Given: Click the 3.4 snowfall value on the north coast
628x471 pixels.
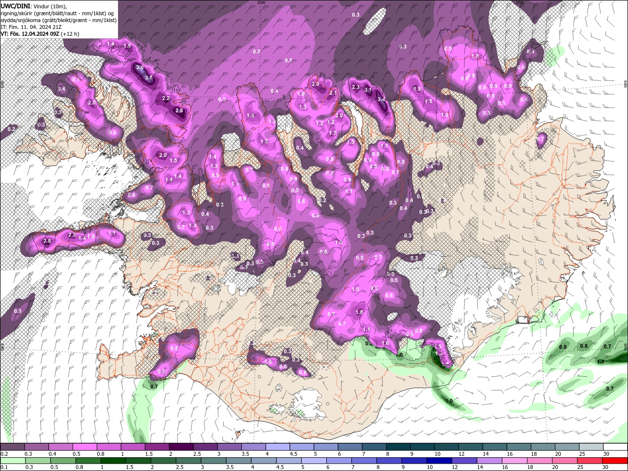Looking at the screenshot, I should pyautogui.click(x=381, y=99).
